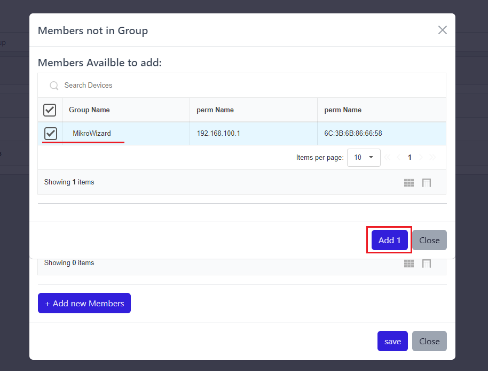Uncheck the MikroWizard row checkbox
The height and width of the screenshot is (371, 488).
point(51,133)
